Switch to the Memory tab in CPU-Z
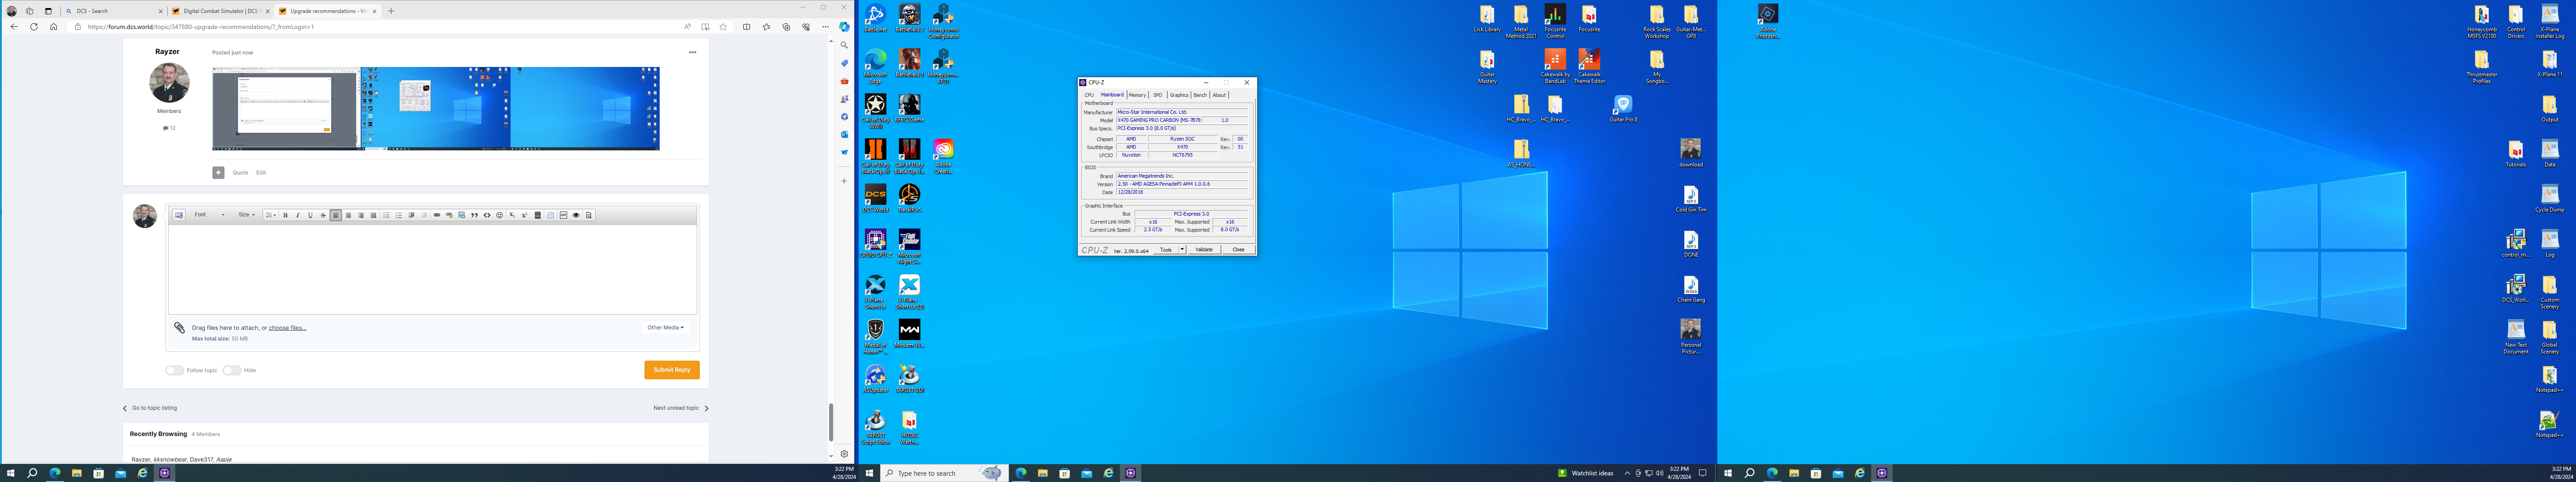Image resolution: width=2576 pixels, height=482 pixels. [x=1137, y=95]
